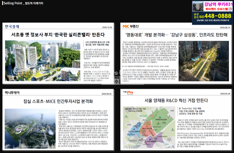Screen dimensions: 234x153
Task: Click the 한국경제 newspaper logo
Action: (12, 26)
